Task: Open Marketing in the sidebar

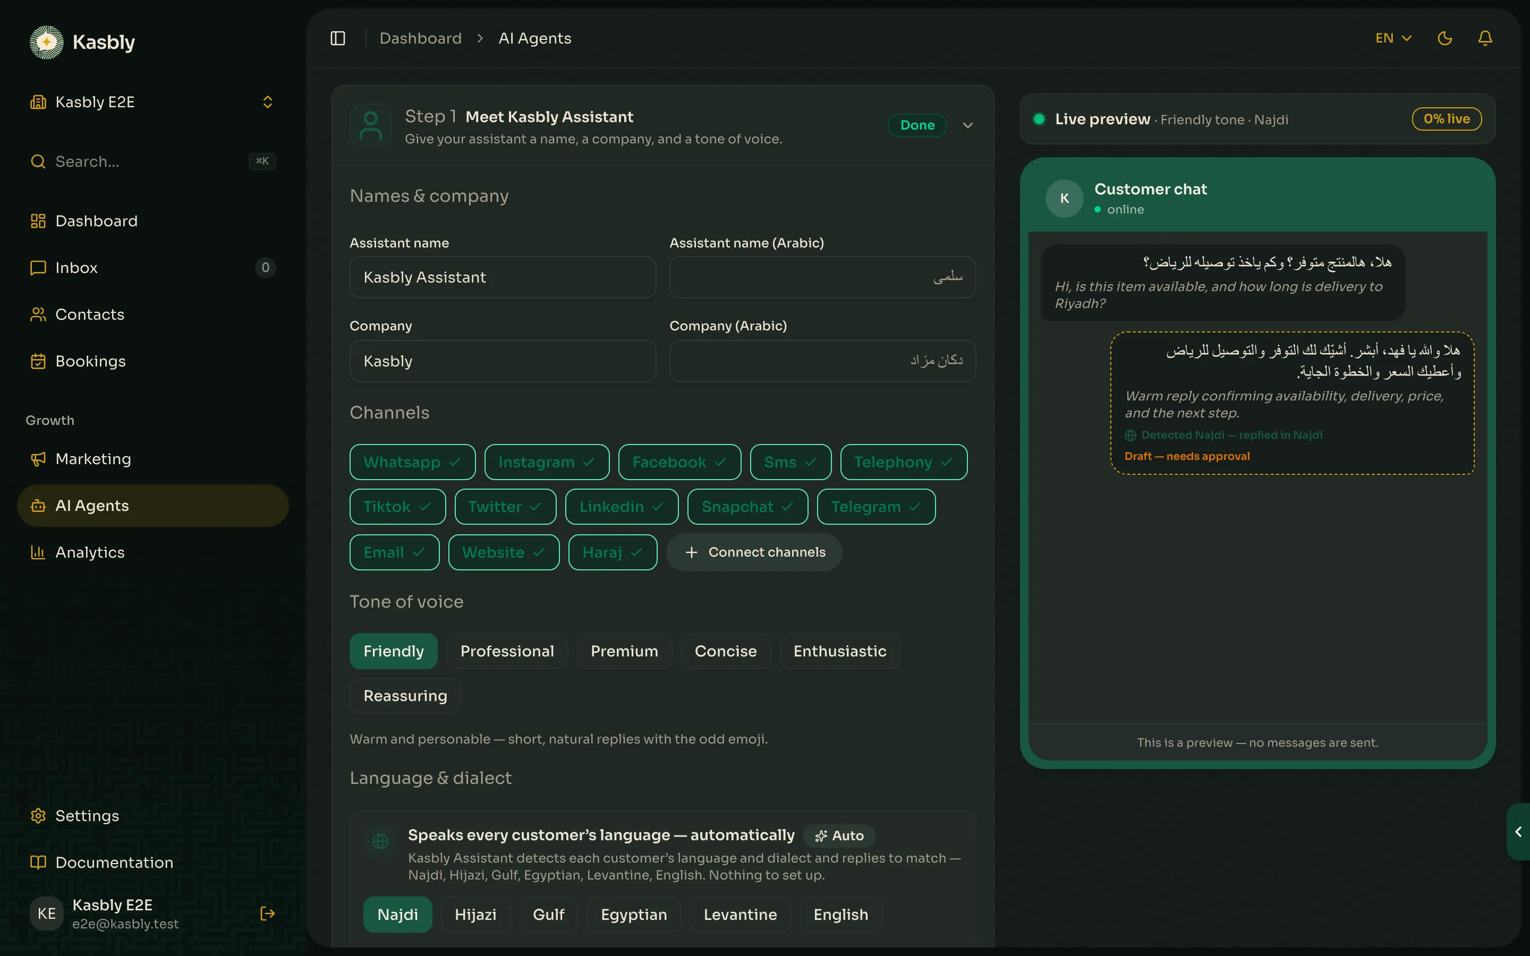Action: (x=152, y=459)
